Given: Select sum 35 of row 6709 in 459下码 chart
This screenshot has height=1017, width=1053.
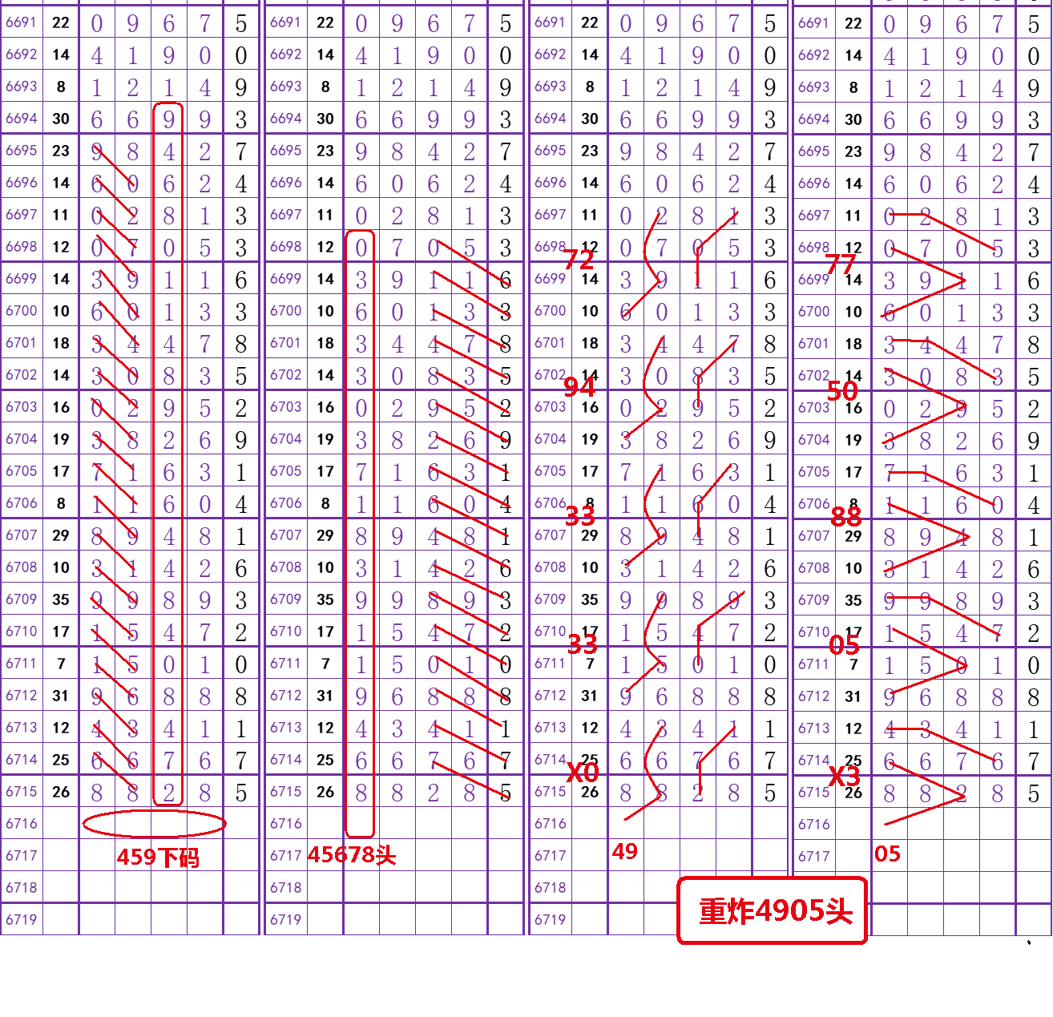Looking at the screenshot, I should click(61, 599).
